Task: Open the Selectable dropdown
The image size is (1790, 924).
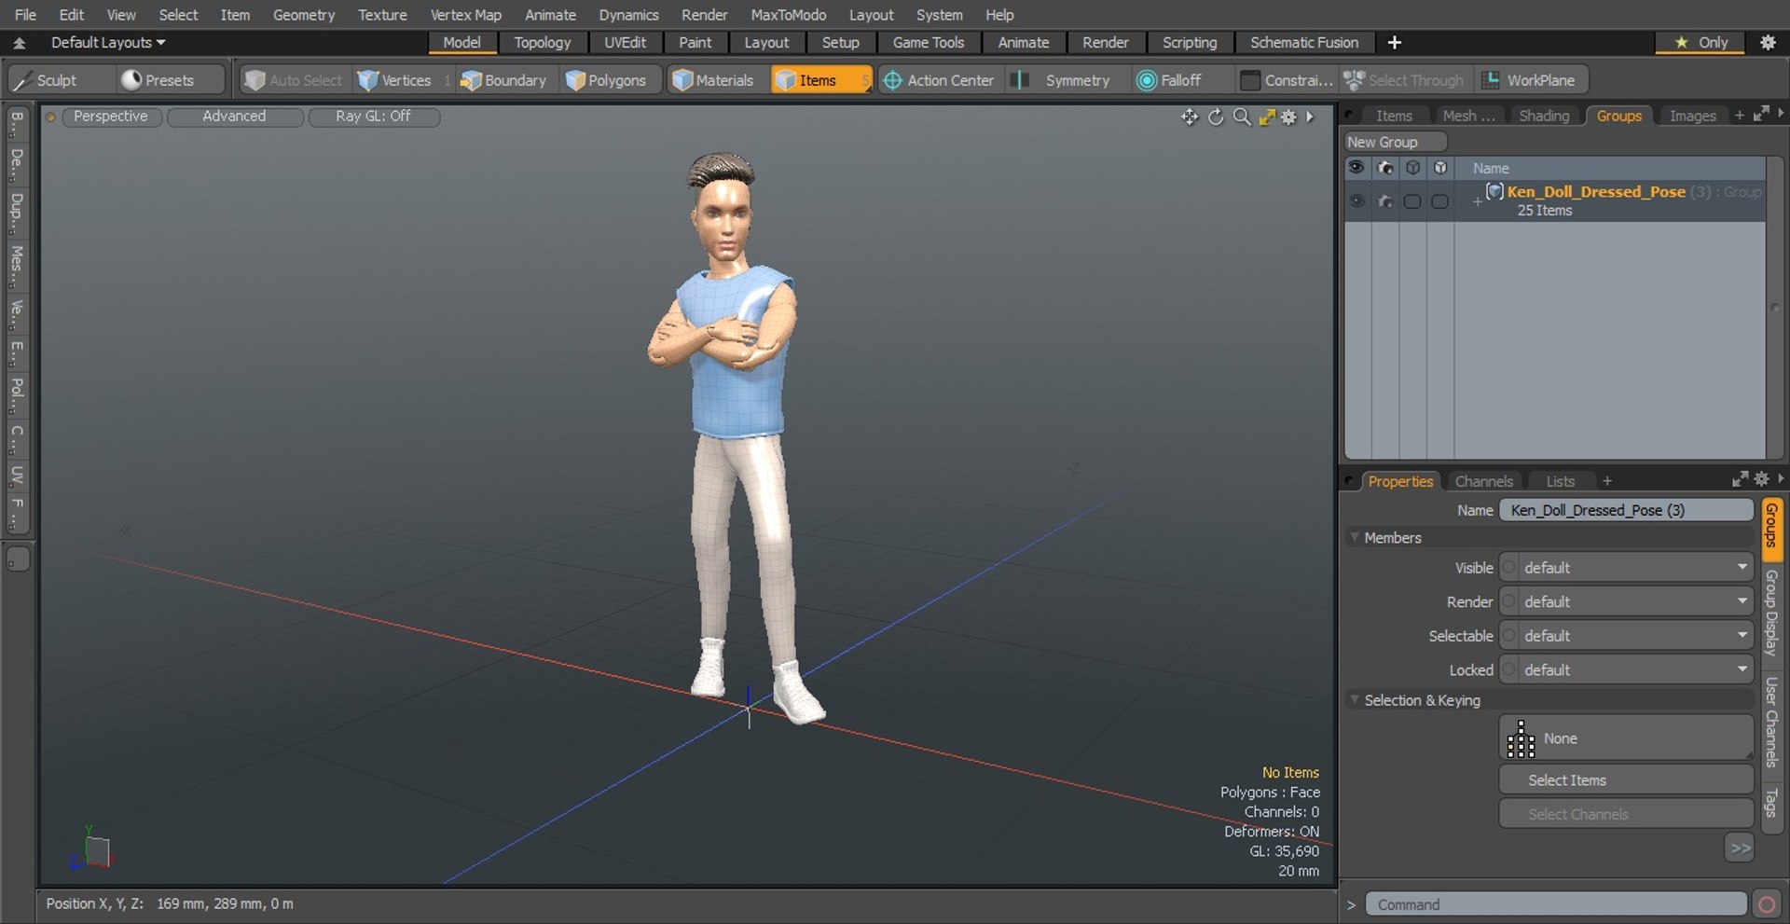Action: click(1626, 636)
